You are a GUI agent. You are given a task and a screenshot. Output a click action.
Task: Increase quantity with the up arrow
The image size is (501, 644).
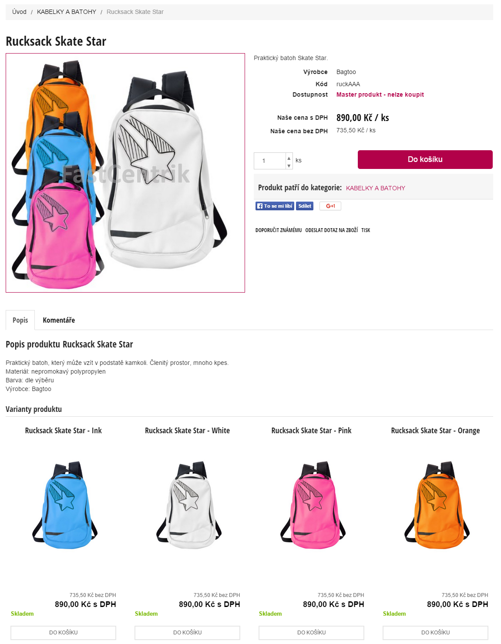(289, 158)
